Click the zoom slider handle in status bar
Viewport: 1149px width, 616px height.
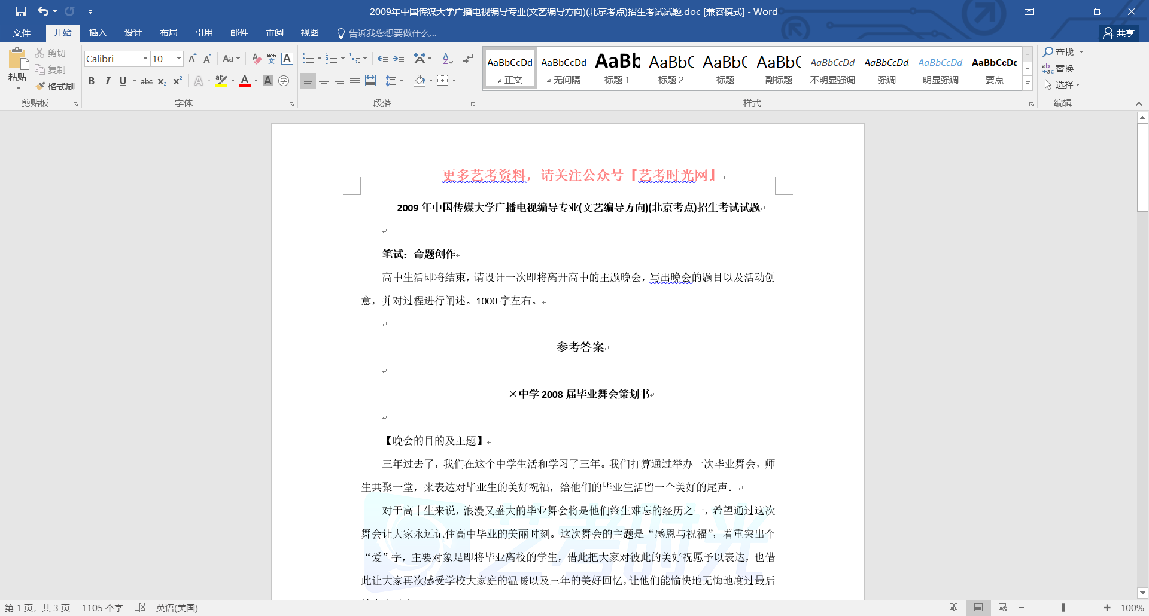click(x=1063, y=608)
